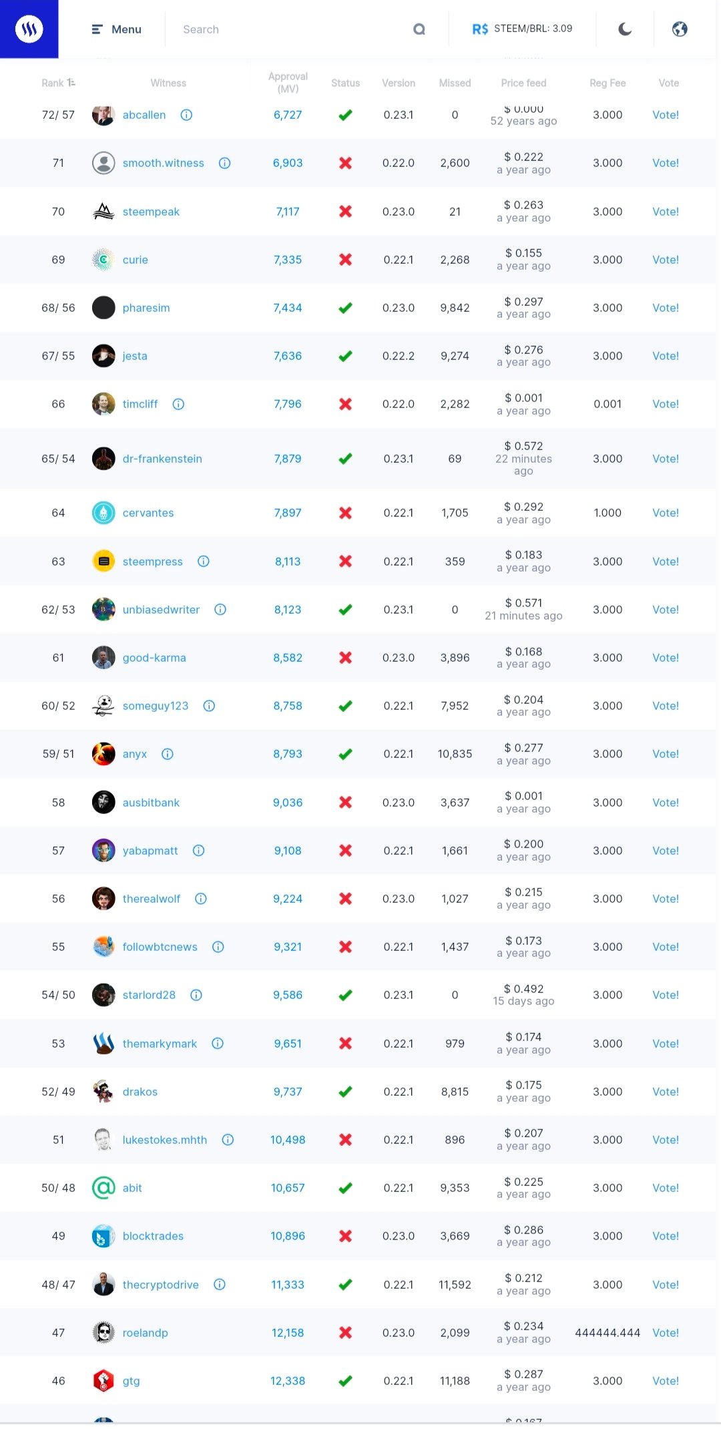Click Vote! for witness gtg
This screenshot has width=721, height=1429.
(665, 1381)
